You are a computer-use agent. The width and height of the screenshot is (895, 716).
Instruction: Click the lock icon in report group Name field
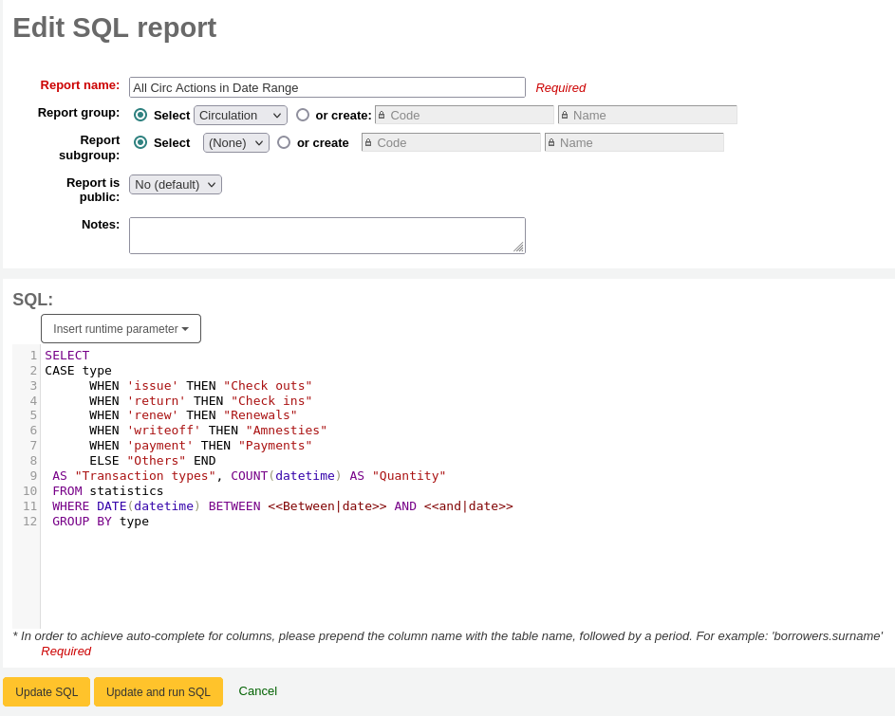566,115
